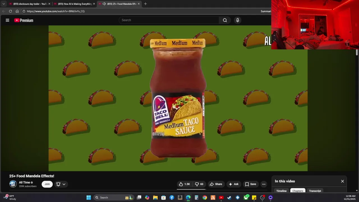Click the Windows taskbar Search box
This screenshot has height=202, width=359.
[x=114, y=198]
